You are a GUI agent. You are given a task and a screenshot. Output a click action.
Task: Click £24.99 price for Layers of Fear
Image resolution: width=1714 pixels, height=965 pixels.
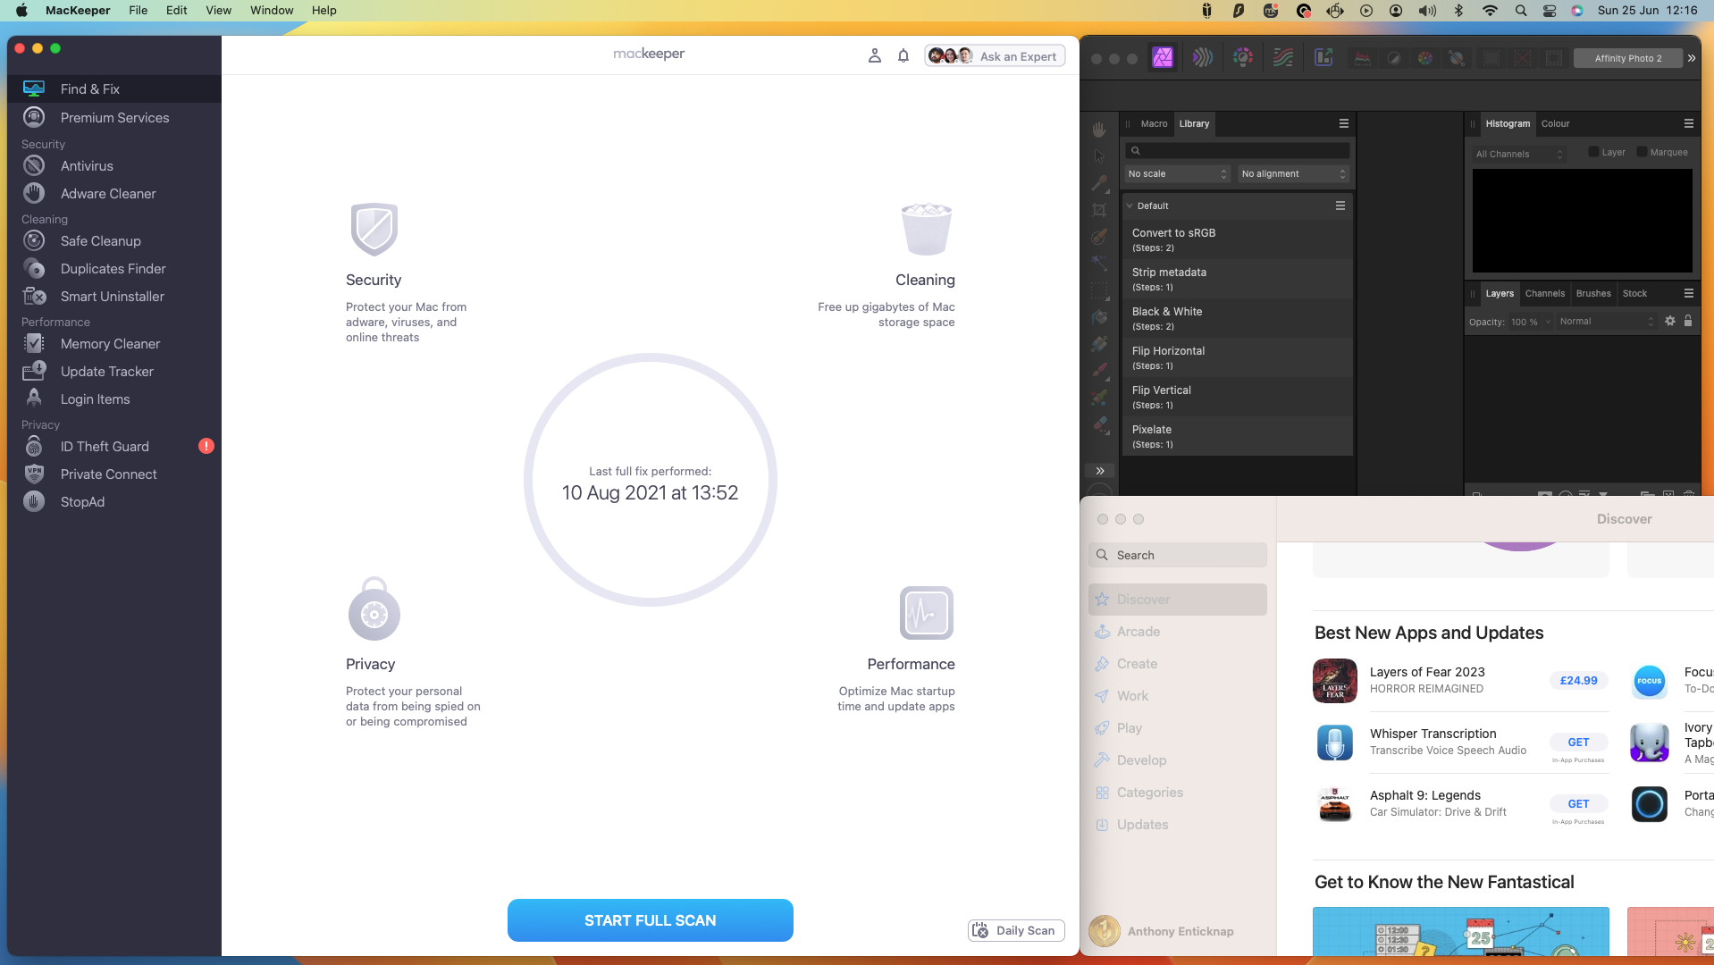(x=1578, y=681)
